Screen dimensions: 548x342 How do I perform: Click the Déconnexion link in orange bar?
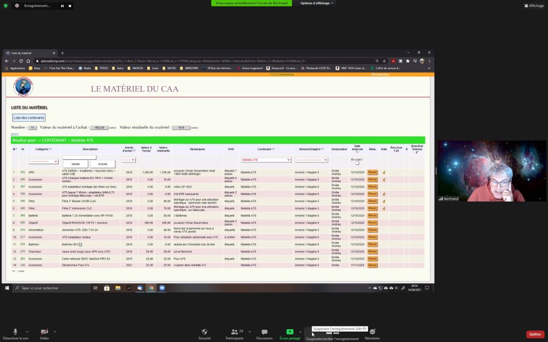pos(380,74)
